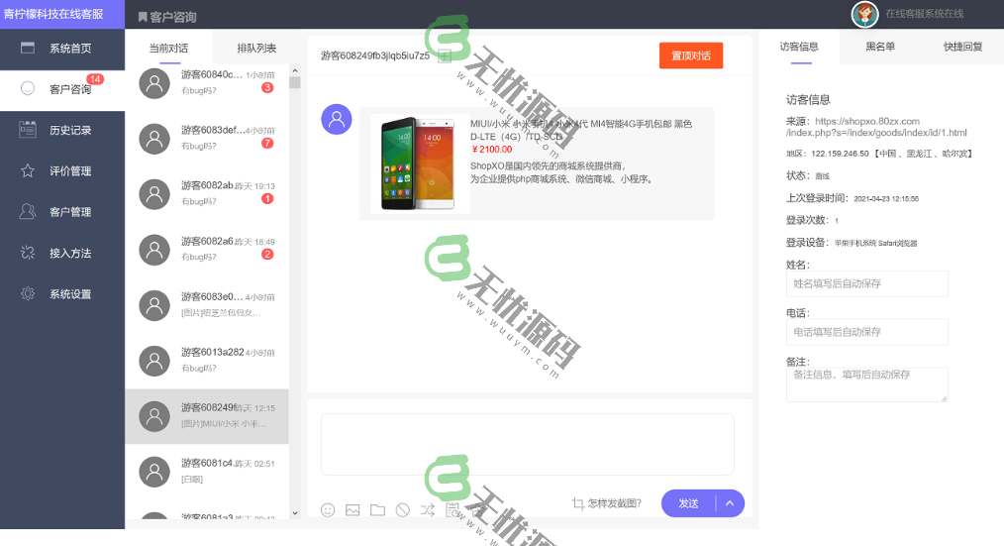Click the conversation list scroll up arrow
Screen dimensions: 1004x546
point(294,71)
